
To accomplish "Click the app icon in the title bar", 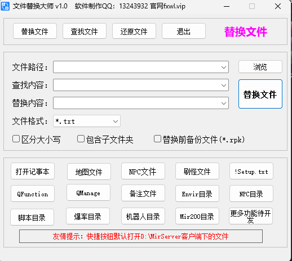I will [x=5, y=6].
